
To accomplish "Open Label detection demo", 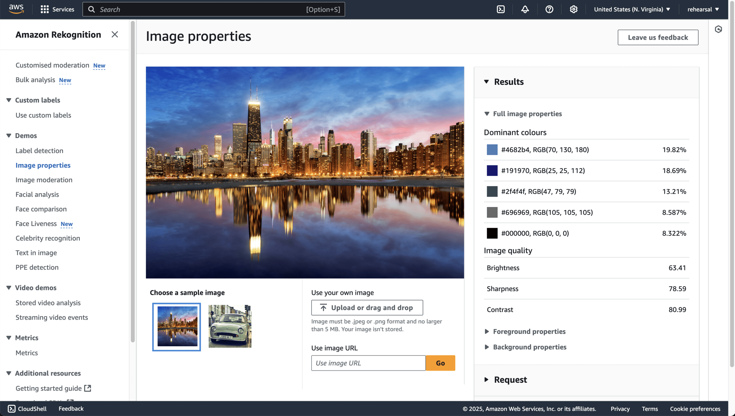I will click(39, 151).
